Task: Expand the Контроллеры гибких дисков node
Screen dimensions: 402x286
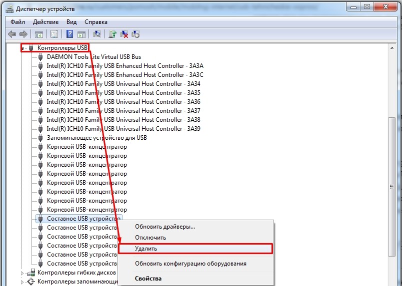Action: (22, 273)
